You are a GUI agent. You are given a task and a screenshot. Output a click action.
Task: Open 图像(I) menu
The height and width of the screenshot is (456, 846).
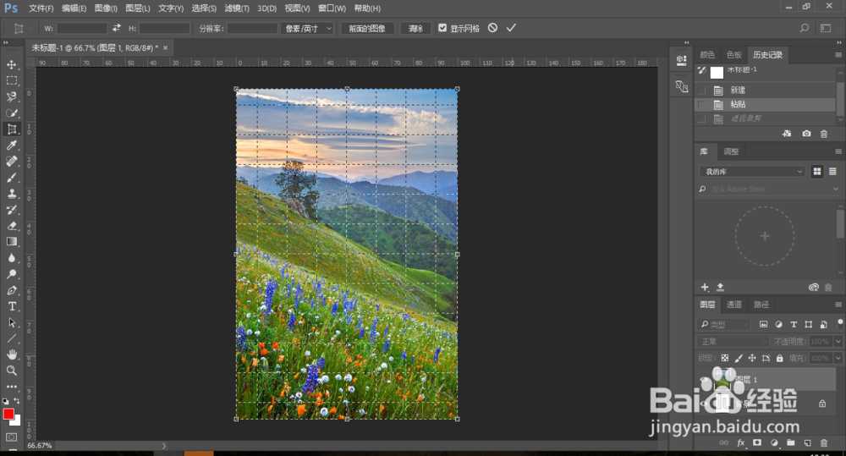[x=106, y=8]
